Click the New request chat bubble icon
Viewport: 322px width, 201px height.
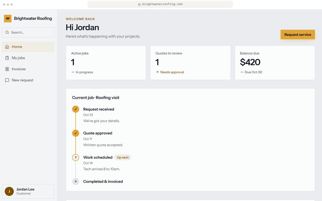[7, 80]
